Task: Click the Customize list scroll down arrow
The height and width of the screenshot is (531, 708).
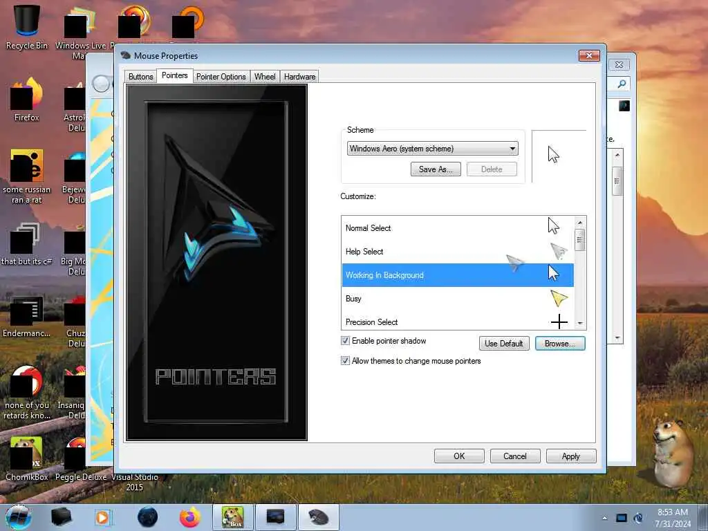Action: coord(580,324)
